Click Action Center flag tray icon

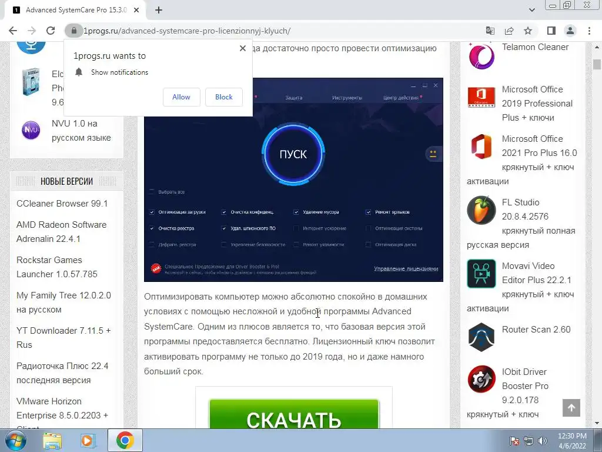514,441
